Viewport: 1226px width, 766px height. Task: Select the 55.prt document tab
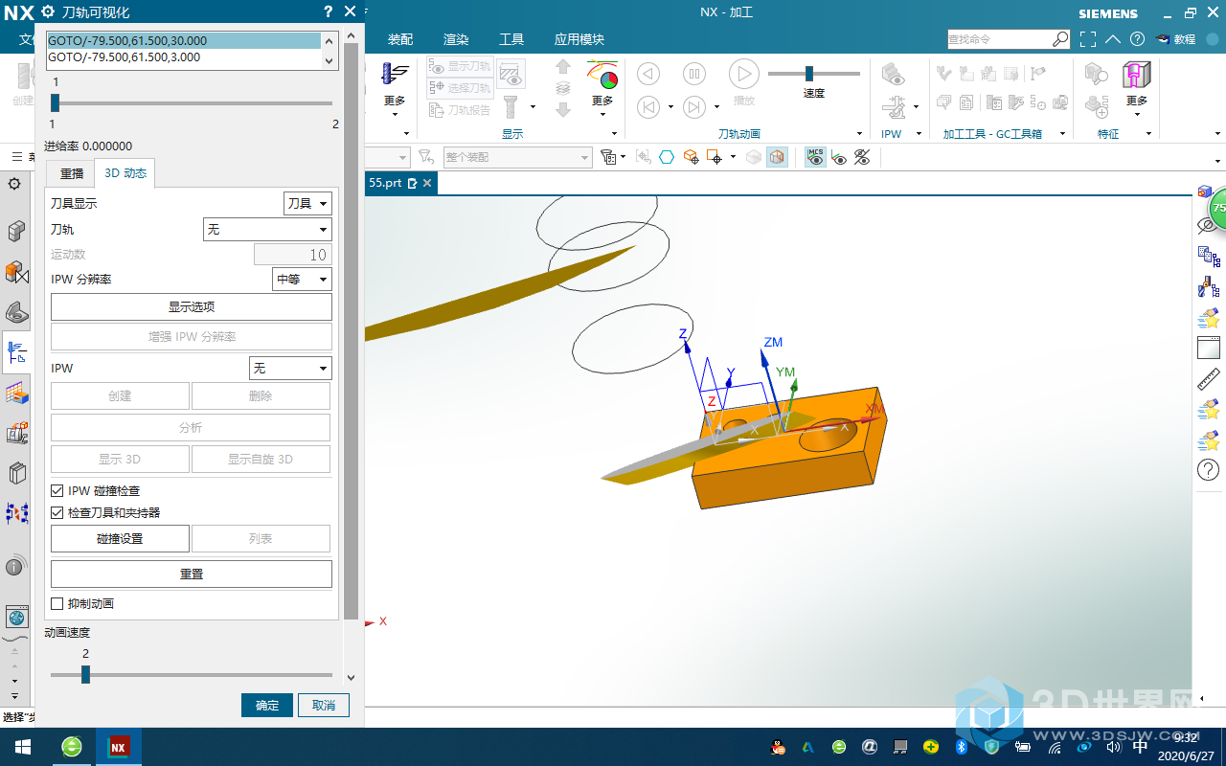point(400,183)
